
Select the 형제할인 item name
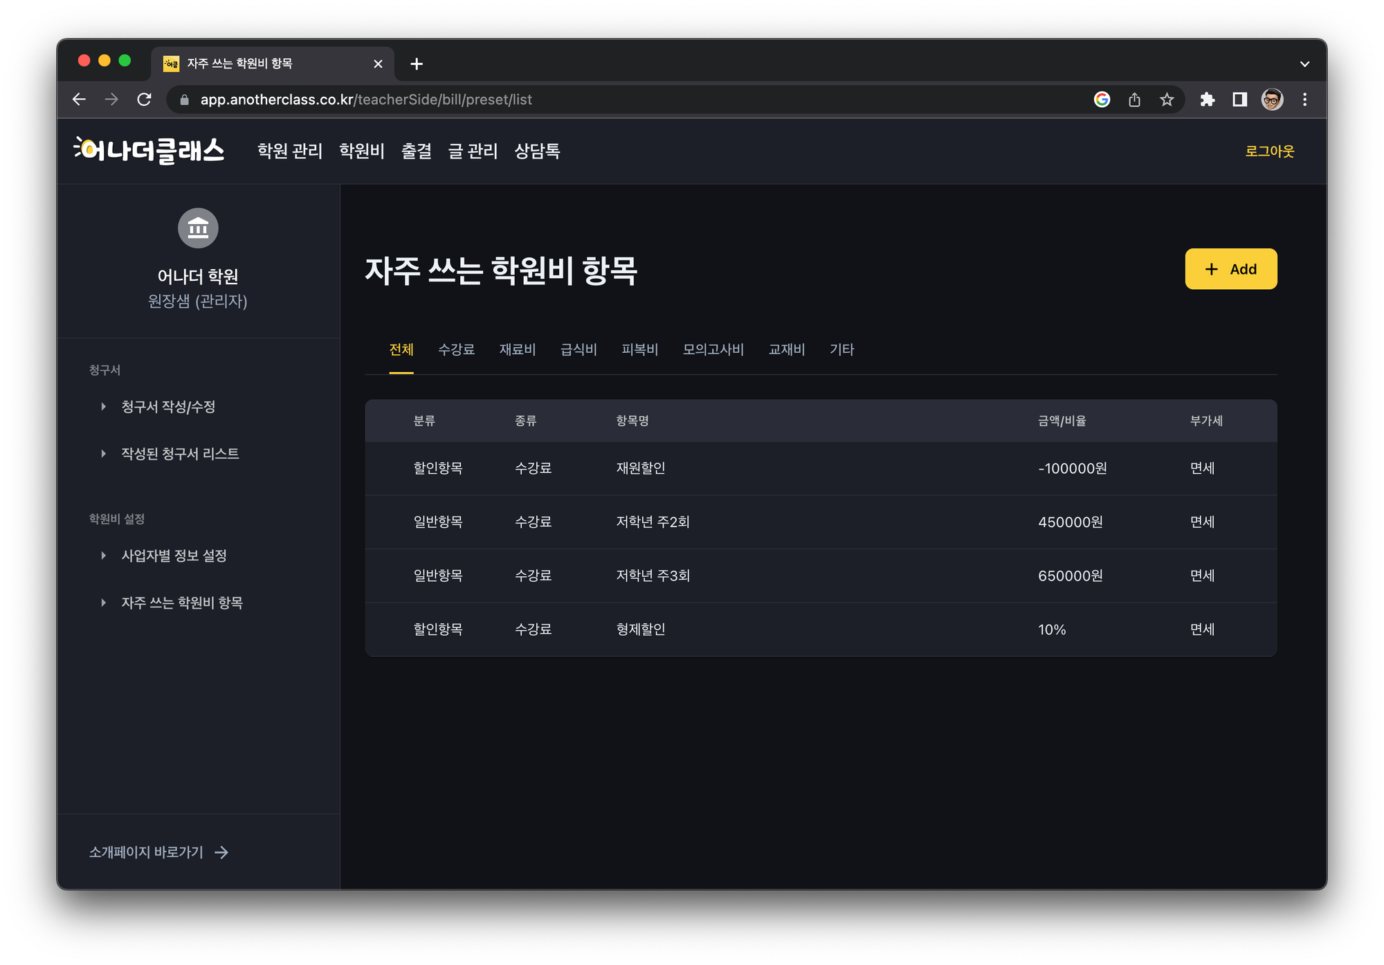tap(641, 629)
